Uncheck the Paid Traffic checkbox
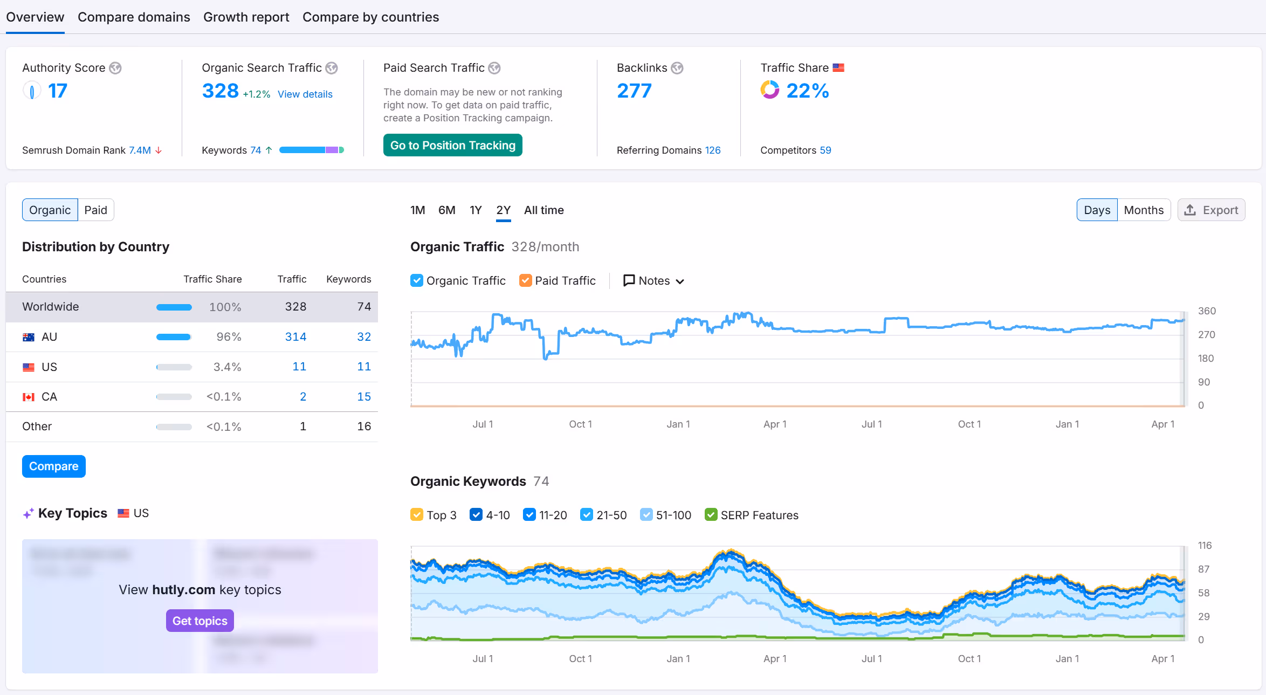 [x=526, y=280]
